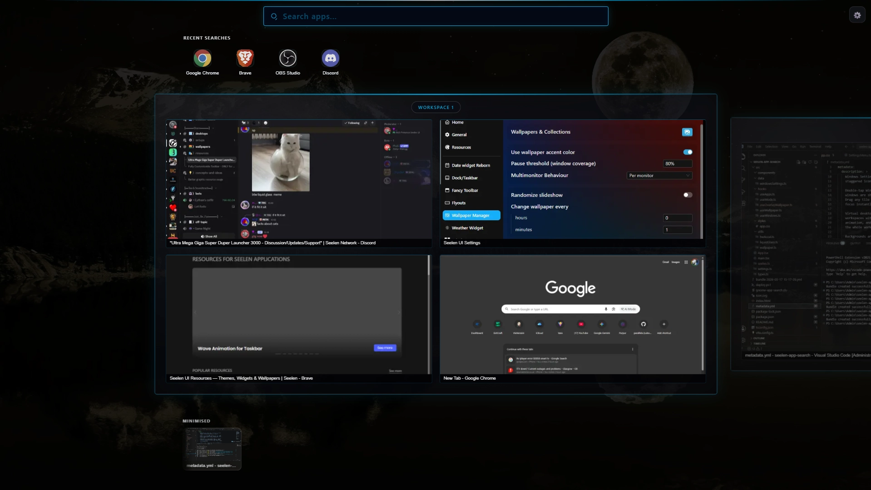
Task: Open Home in Seelen UI Settings
Action: click(454, 122)
